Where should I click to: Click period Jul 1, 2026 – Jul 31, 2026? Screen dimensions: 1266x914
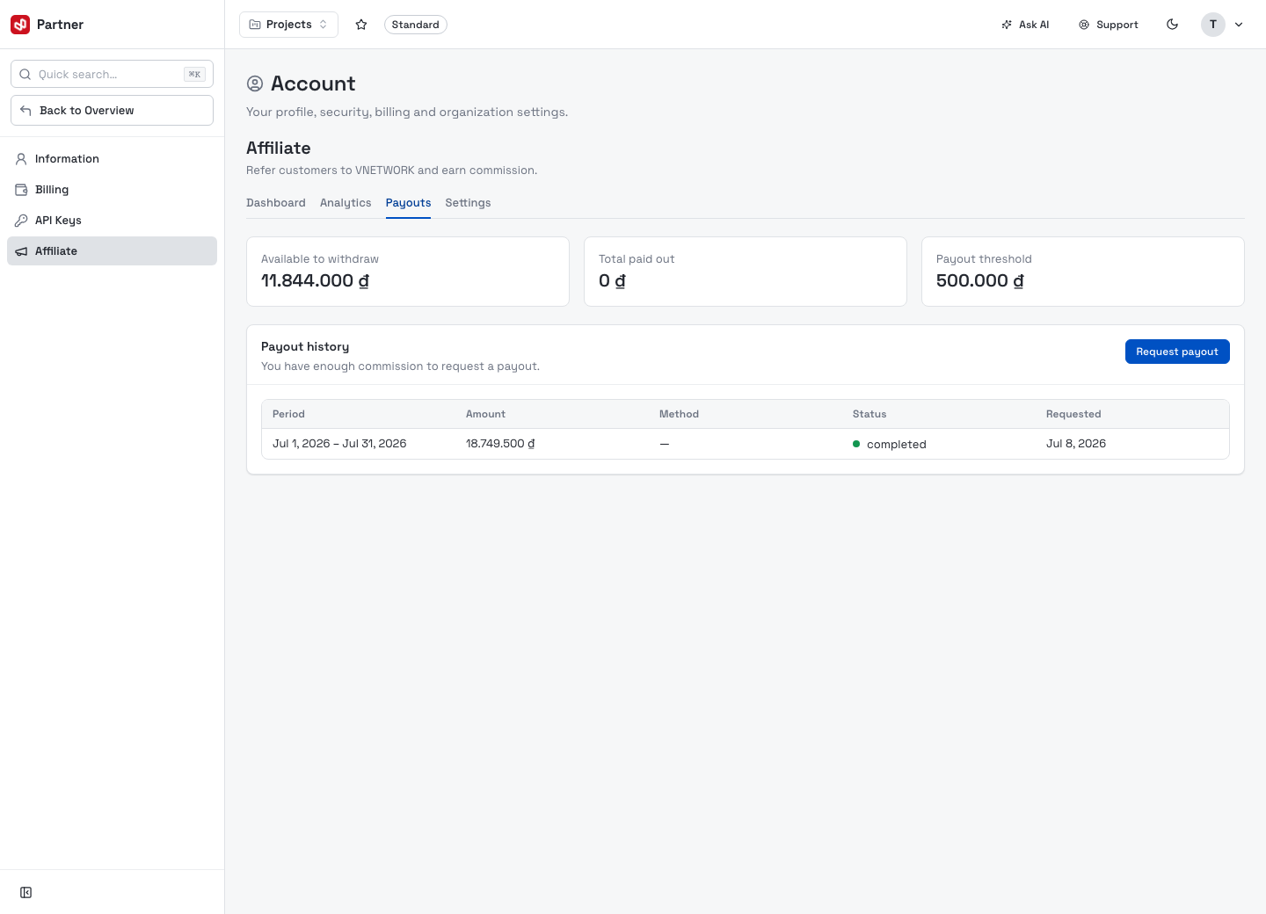(x=339, y=444)
